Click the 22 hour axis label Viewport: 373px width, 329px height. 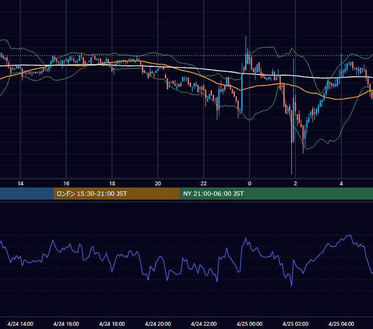coord(204,184)
